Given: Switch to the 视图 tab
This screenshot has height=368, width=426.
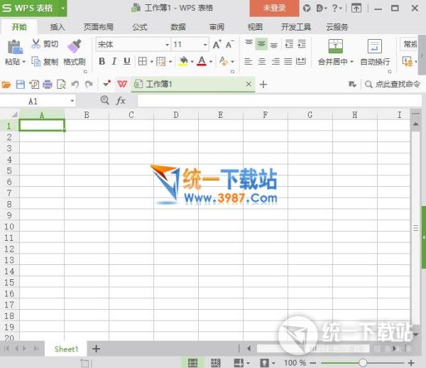Looking at the screenshot, I should point(255,27).
